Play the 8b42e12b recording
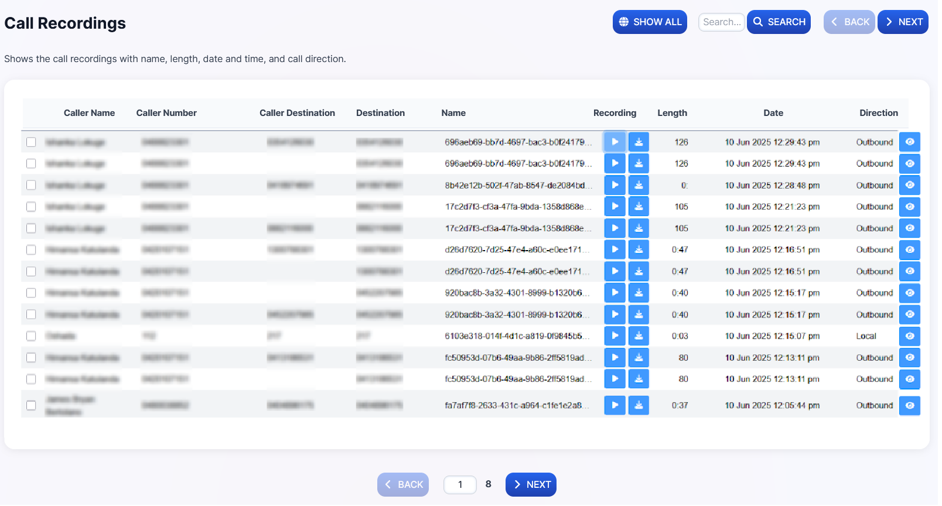Viewport: 942px width, 506px height. coord(615,185)
